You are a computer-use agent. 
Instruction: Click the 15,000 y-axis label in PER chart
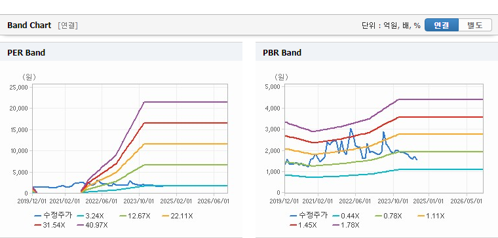pos(19,129)
